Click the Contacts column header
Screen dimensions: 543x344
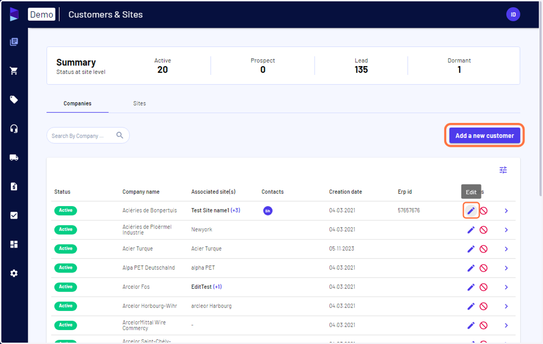pyautogui.click(x=272, y=192)
